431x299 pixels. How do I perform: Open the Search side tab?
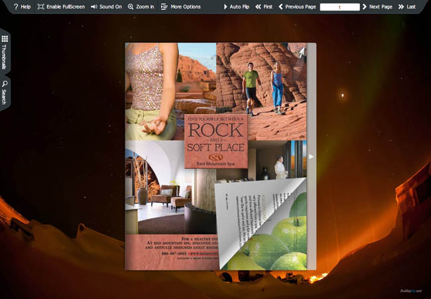[5, 92]
